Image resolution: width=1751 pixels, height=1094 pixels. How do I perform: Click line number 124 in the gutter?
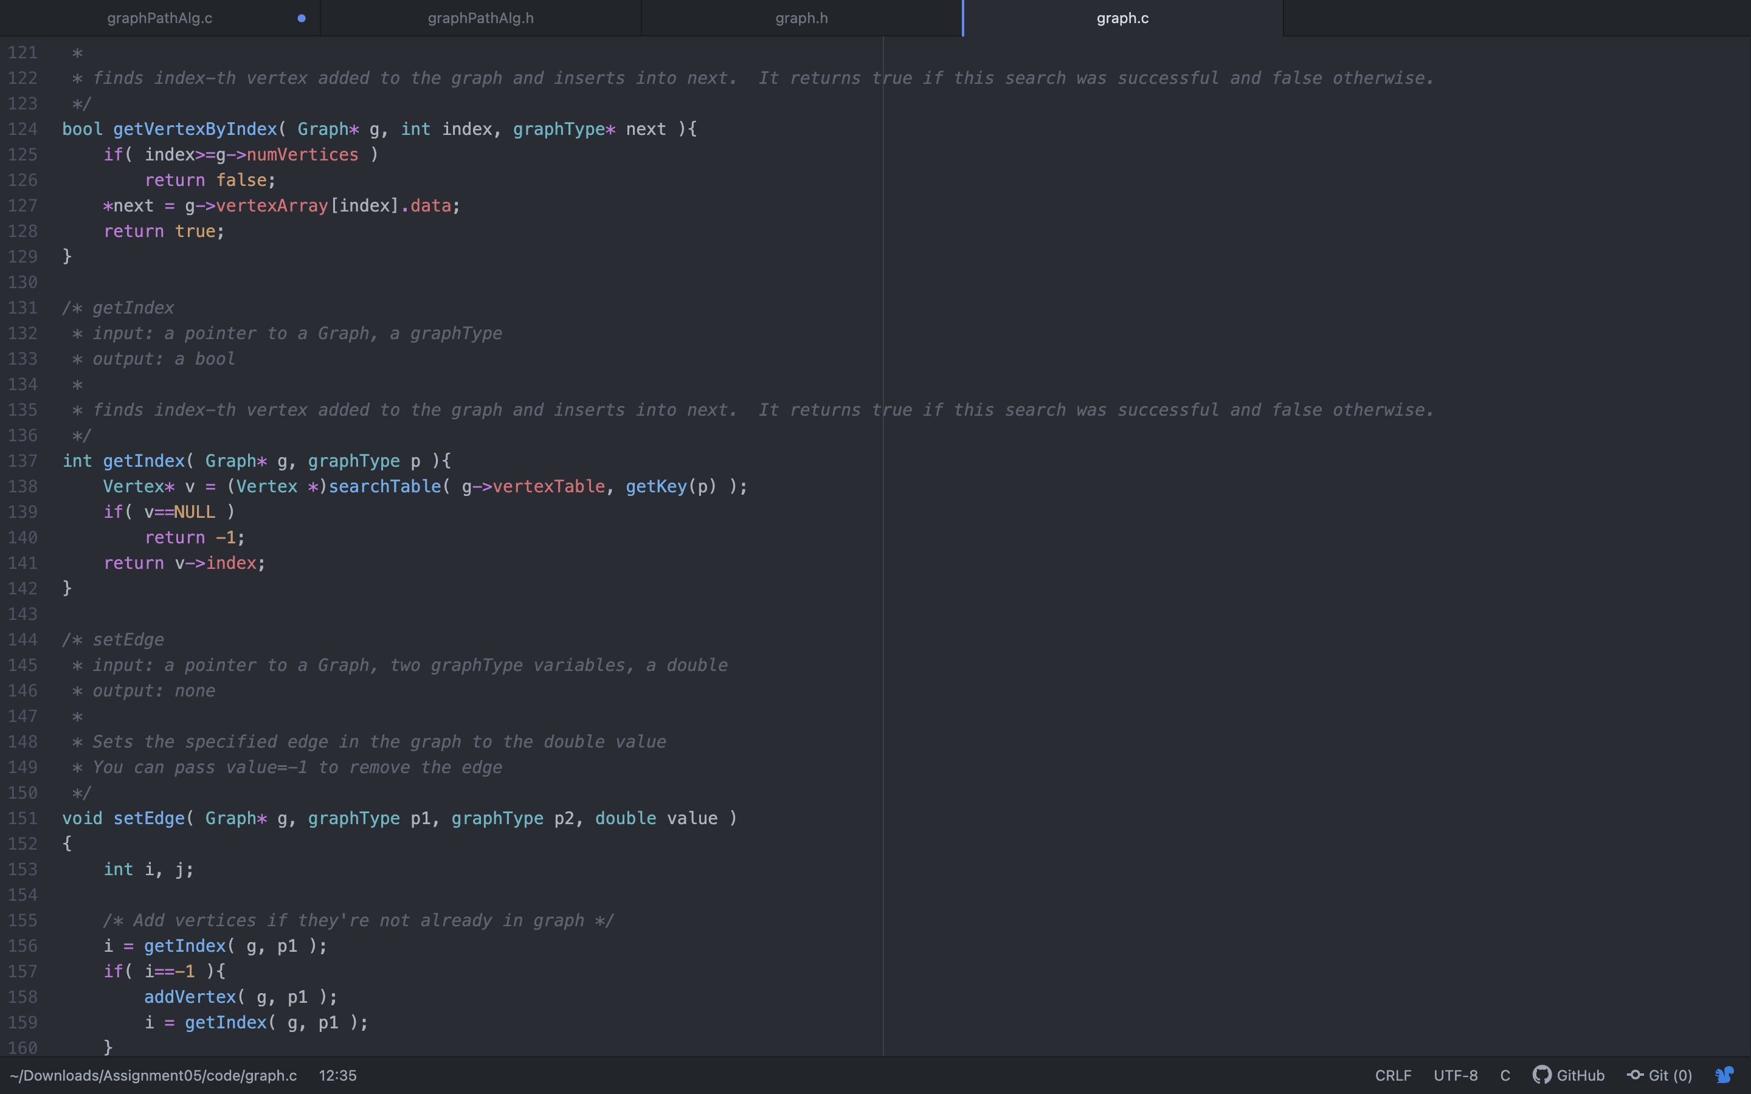pos(22,129)
